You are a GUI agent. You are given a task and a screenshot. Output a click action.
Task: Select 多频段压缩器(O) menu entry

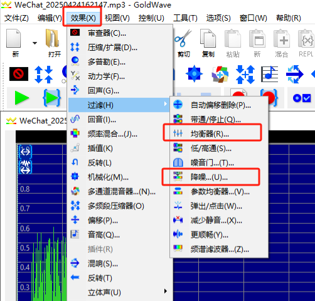click(120, 206)
